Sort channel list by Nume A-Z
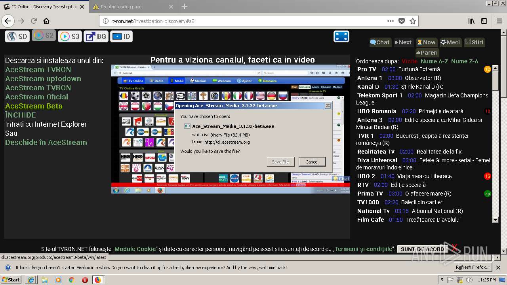This screenshot has width=507, height=285. [434, 61]
